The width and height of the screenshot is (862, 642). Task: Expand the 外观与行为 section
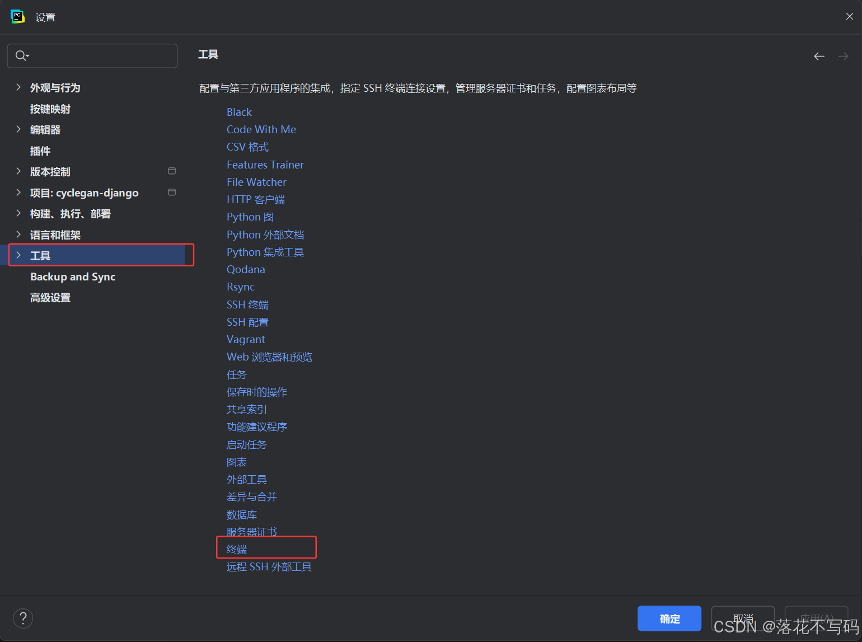tap(18, 87)
